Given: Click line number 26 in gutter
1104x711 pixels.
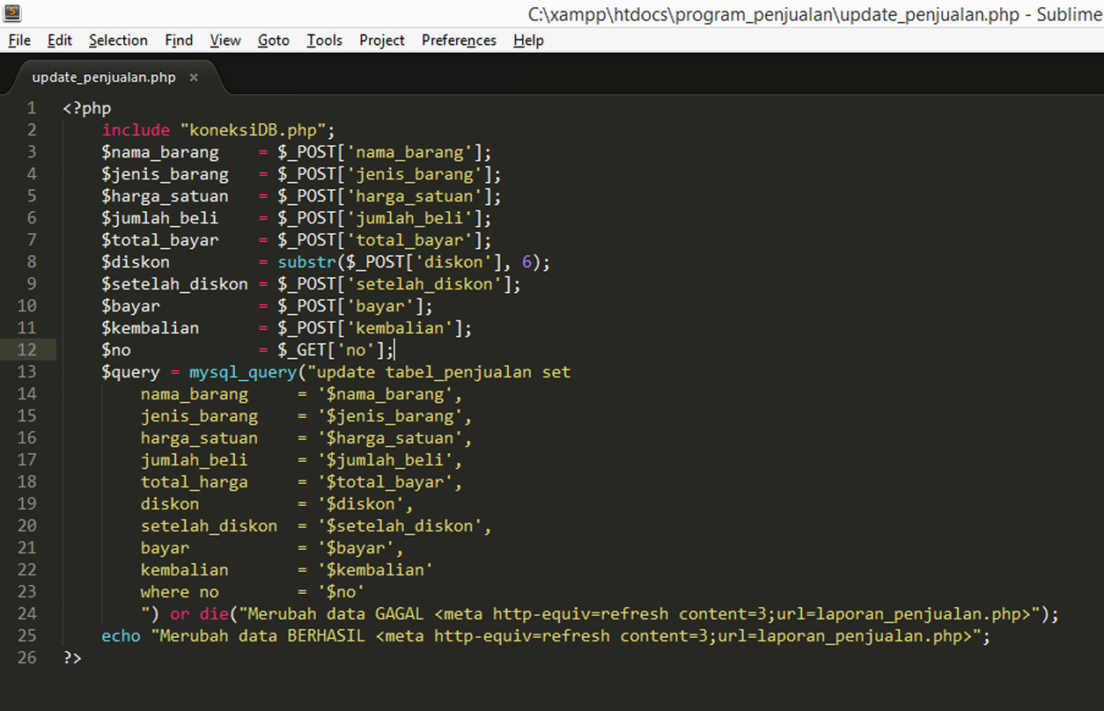Looking at the screenshot, I should click(26, 657).
